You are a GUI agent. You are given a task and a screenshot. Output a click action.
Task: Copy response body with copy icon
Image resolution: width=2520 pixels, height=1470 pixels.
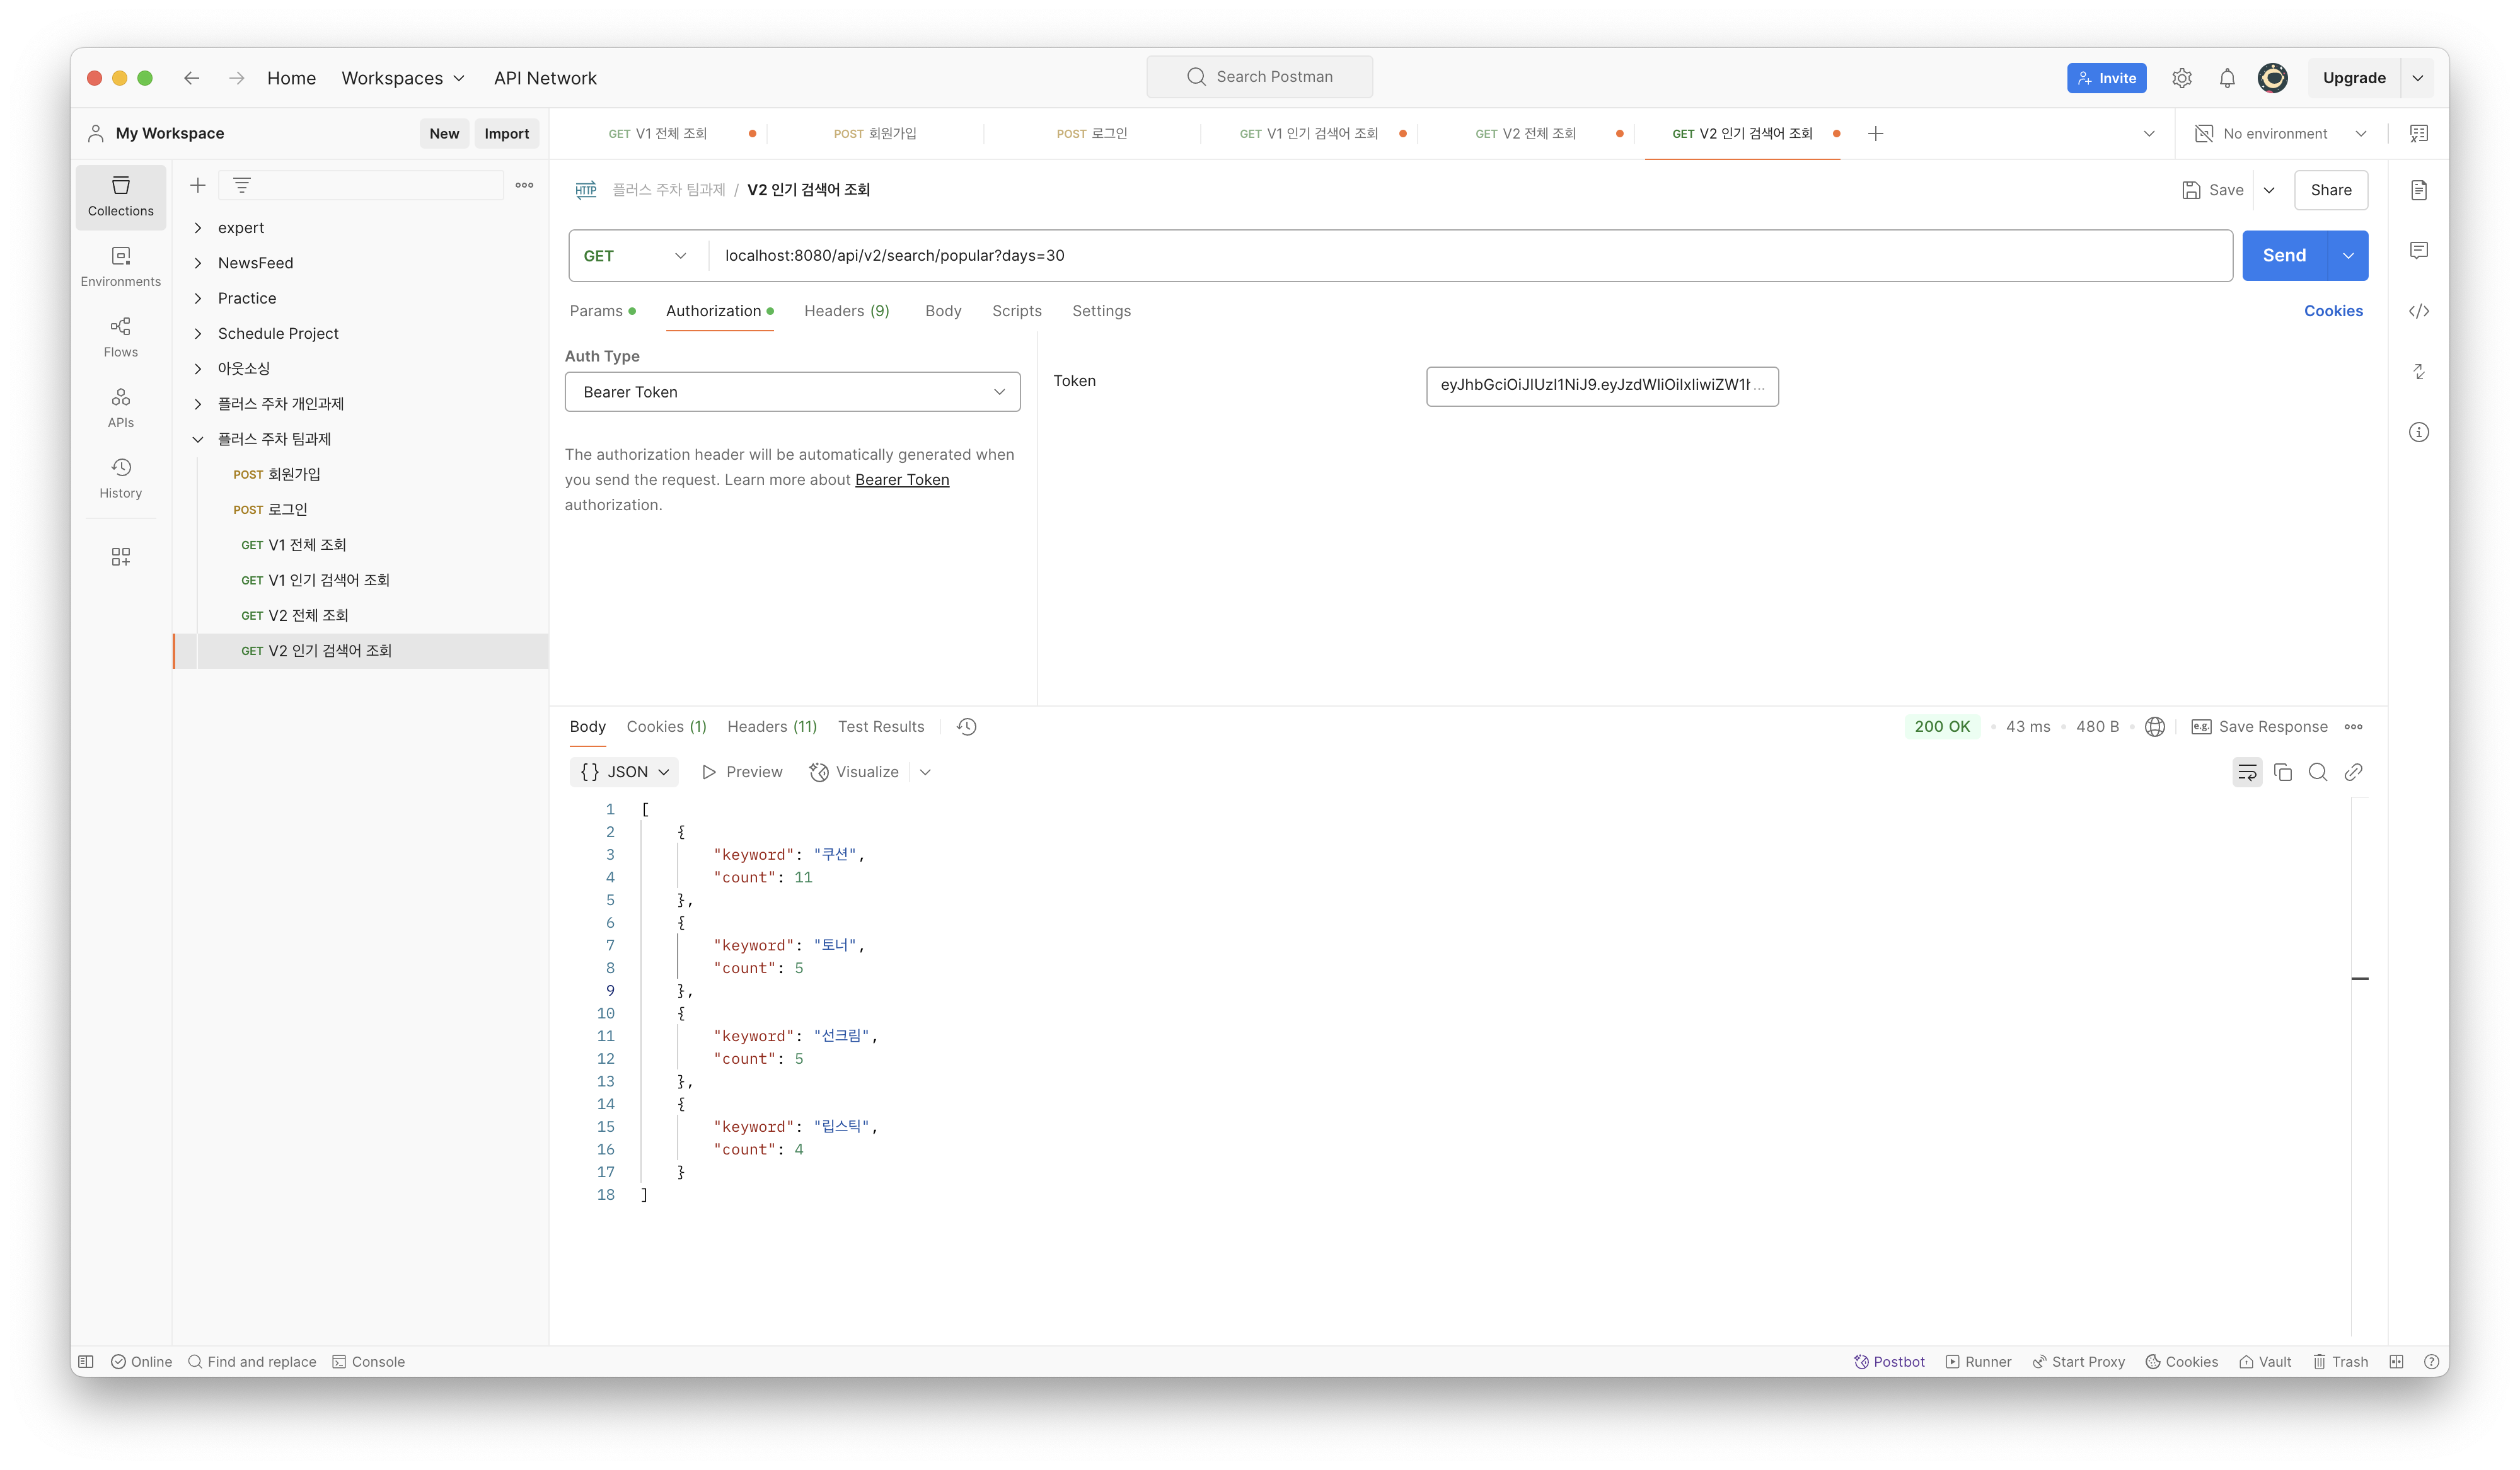(x=2282, y=773)
